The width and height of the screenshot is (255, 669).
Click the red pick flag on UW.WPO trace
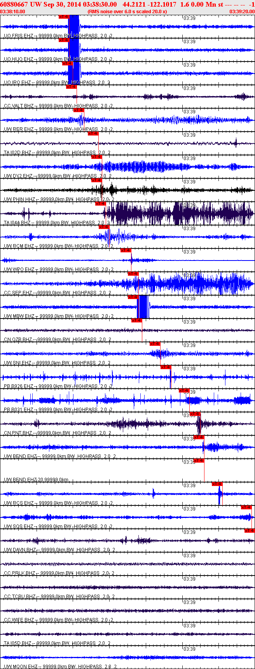126,250
